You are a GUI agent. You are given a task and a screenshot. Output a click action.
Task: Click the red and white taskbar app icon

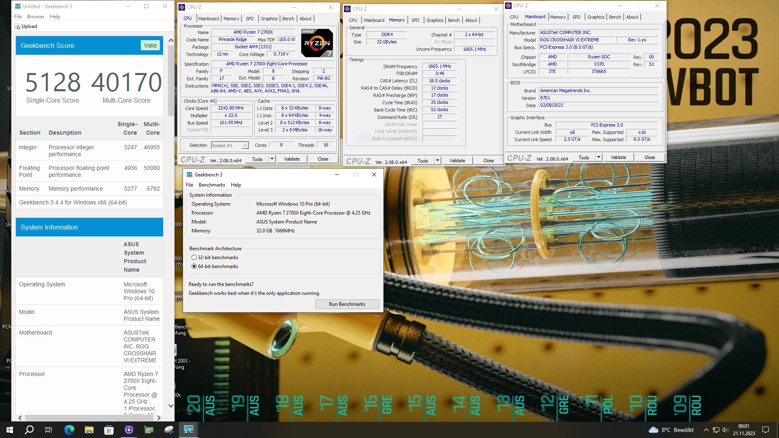[x=169, y=430]
